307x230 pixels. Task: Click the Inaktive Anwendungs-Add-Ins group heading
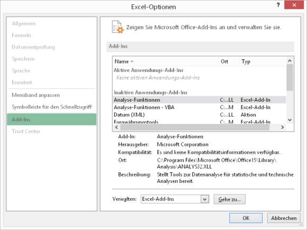150,92
